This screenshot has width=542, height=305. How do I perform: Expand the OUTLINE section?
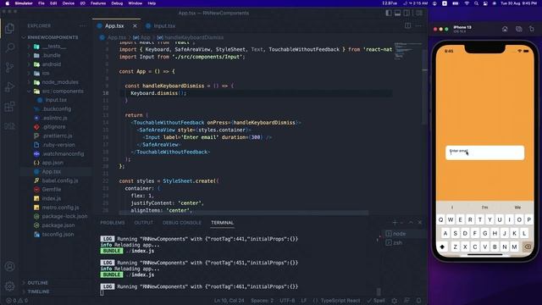37,283
